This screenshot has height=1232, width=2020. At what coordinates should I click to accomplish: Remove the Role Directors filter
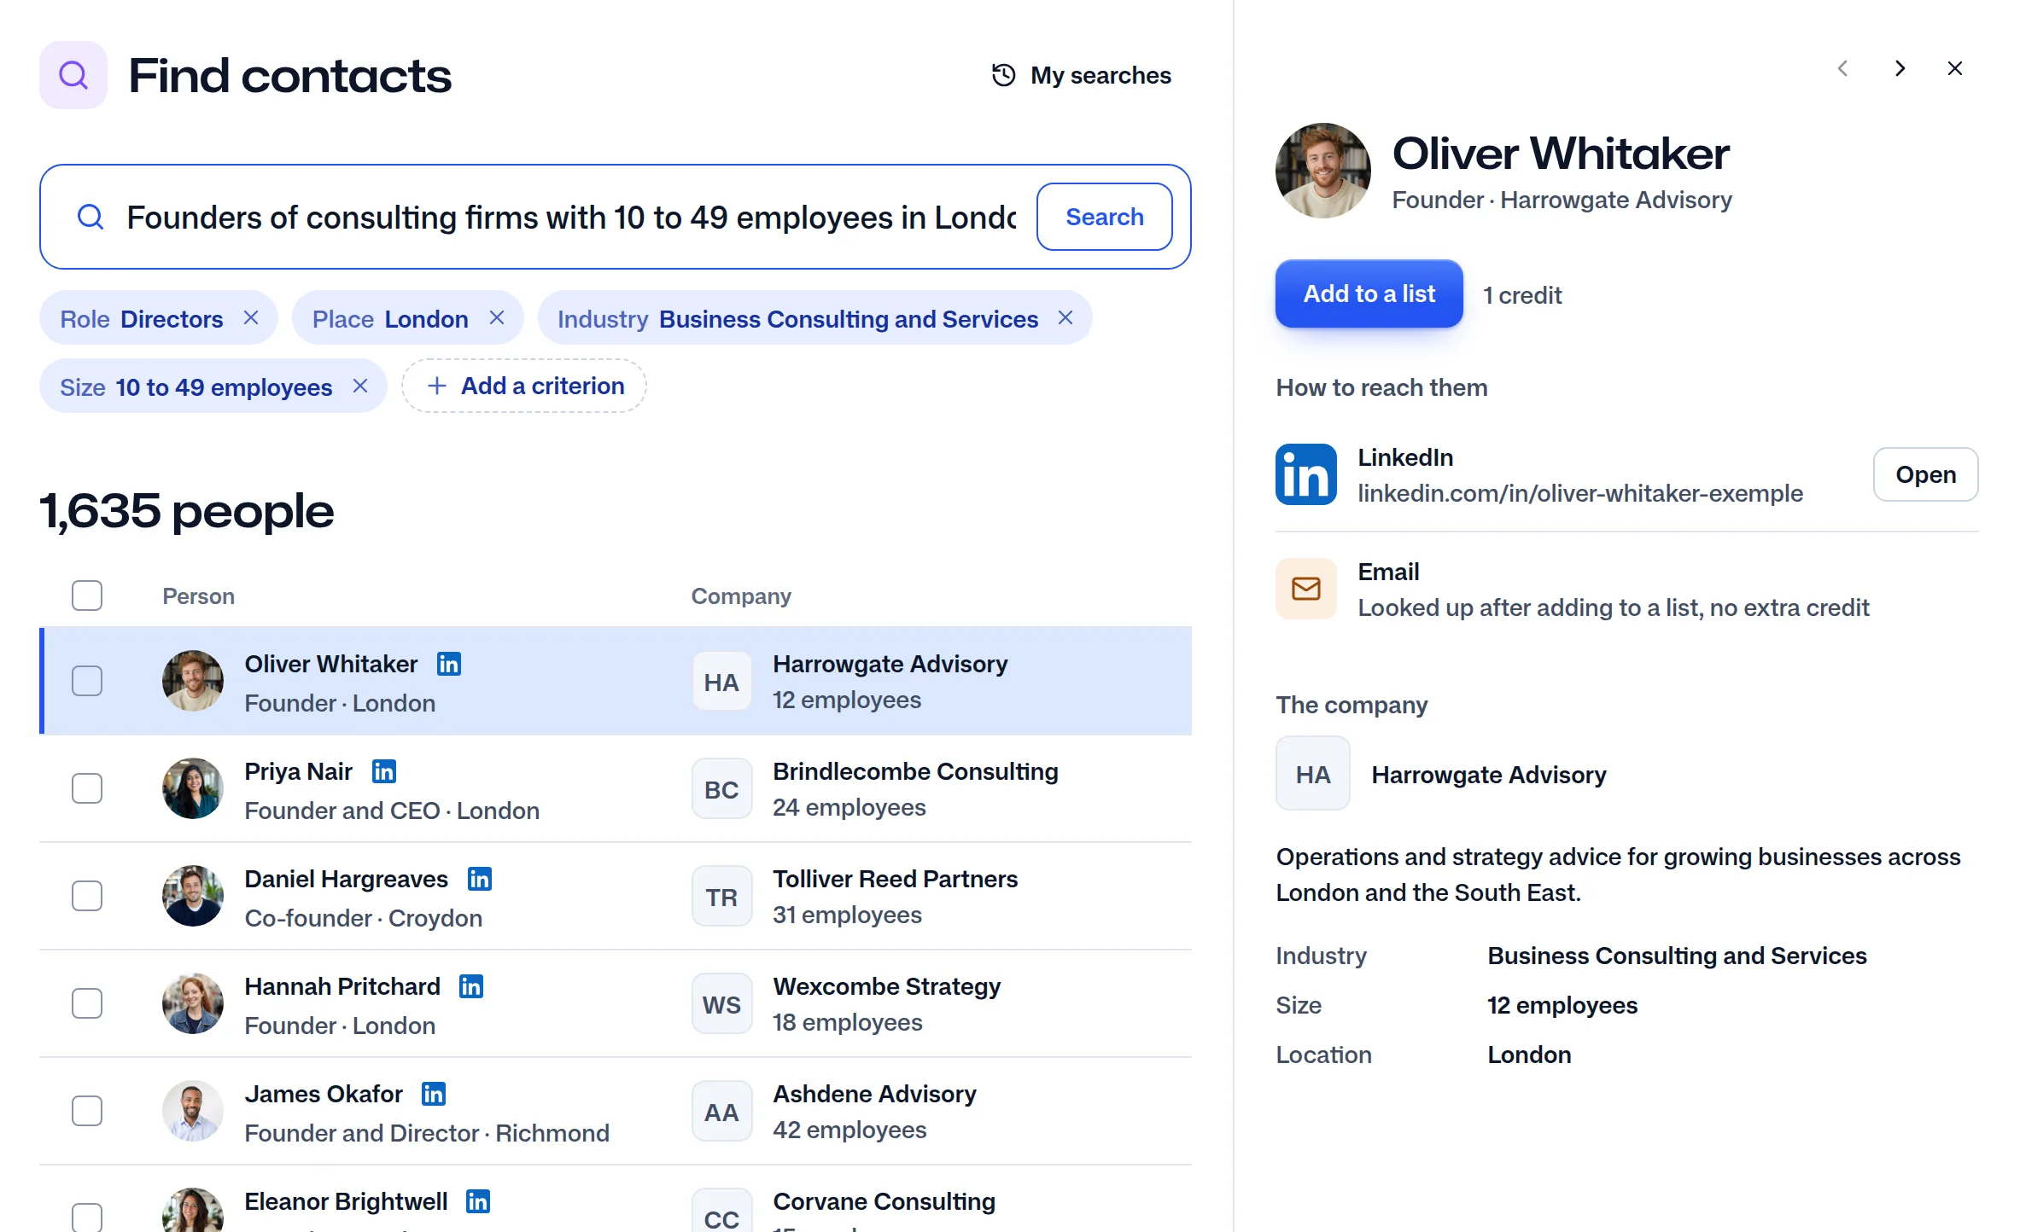click(251, 317)
